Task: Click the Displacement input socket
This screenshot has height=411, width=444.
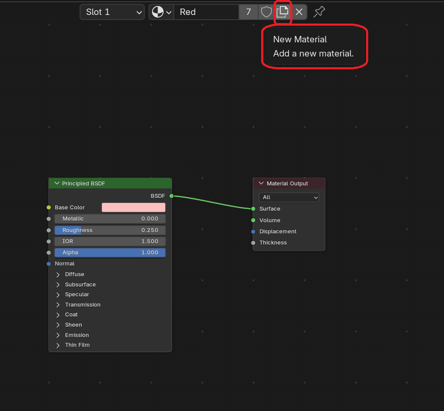Action: (253, 232)
